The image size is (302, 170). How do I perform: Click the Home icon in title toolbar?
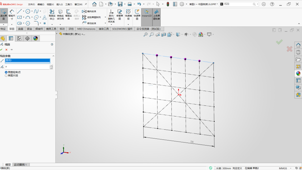tap(94, 4)
